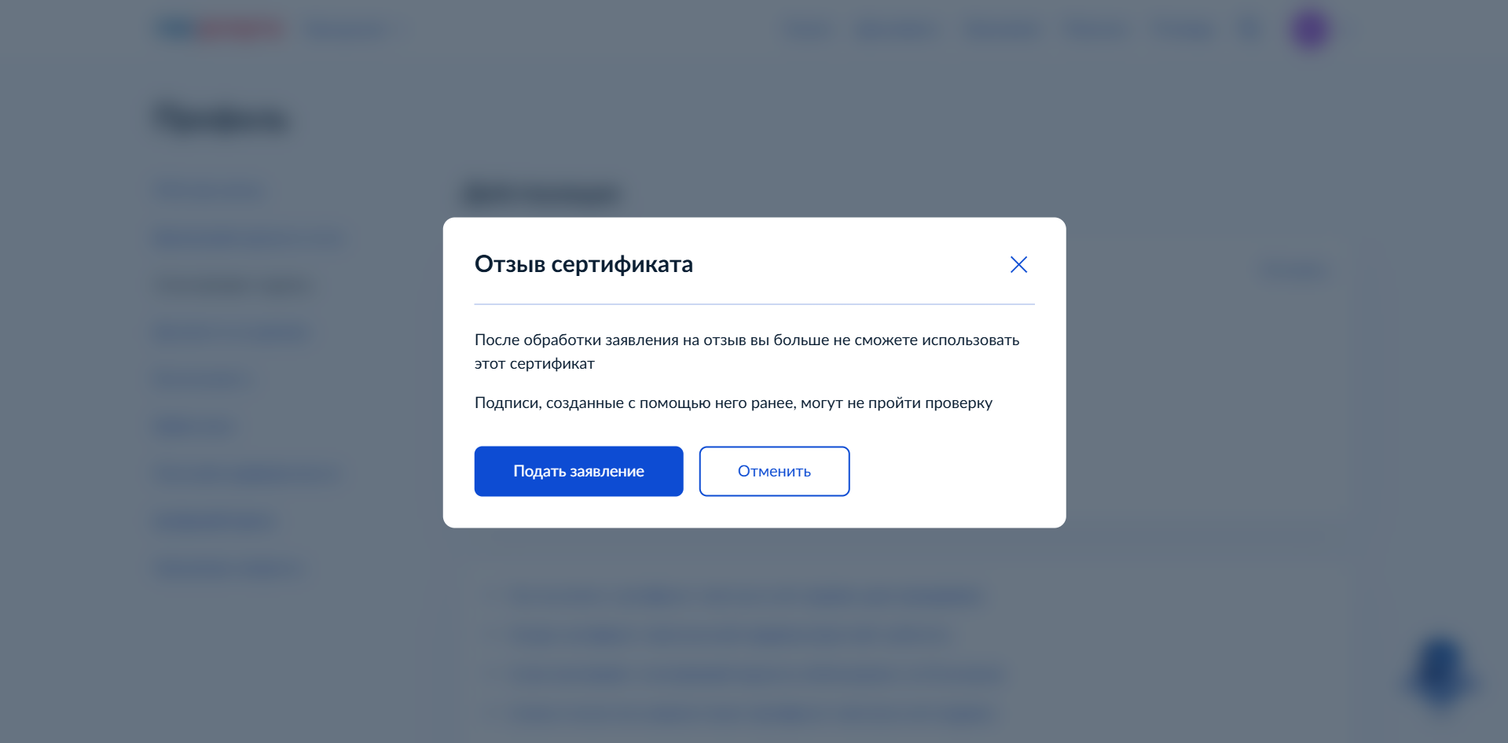Select the last blurred header item before search
This screenshot has height=743, width=1508.
(1183, 30)
